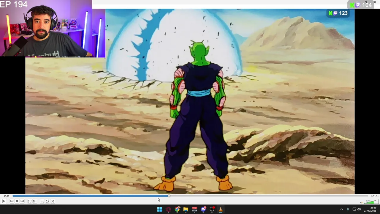Open system volume tray icon

tap(359, 209)
